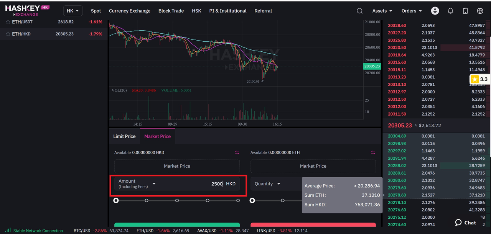Open the user profile icon
The image size is (491, 234).
pyautogui.click(x=435, y=11)
